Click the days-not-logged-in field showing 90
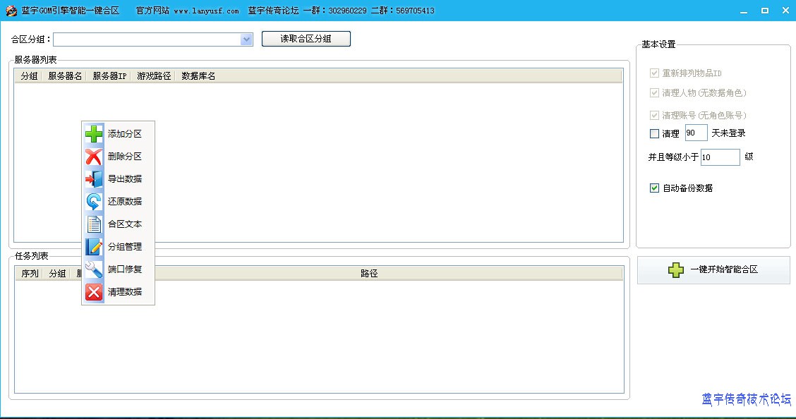Viewport: 796px width, 419px height. tap(696, 133)
